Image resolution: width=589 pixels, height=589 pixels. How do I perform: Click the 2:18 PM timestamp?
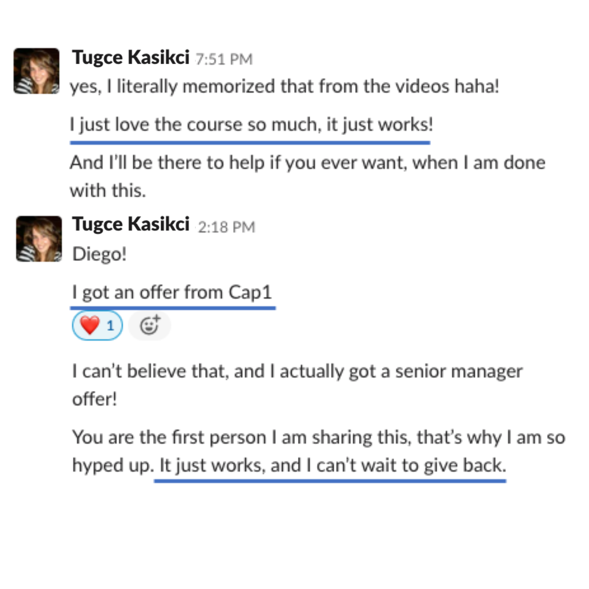pos(226,227)
